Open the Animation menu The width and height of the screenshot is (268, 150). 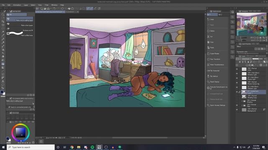coord(17,5)
